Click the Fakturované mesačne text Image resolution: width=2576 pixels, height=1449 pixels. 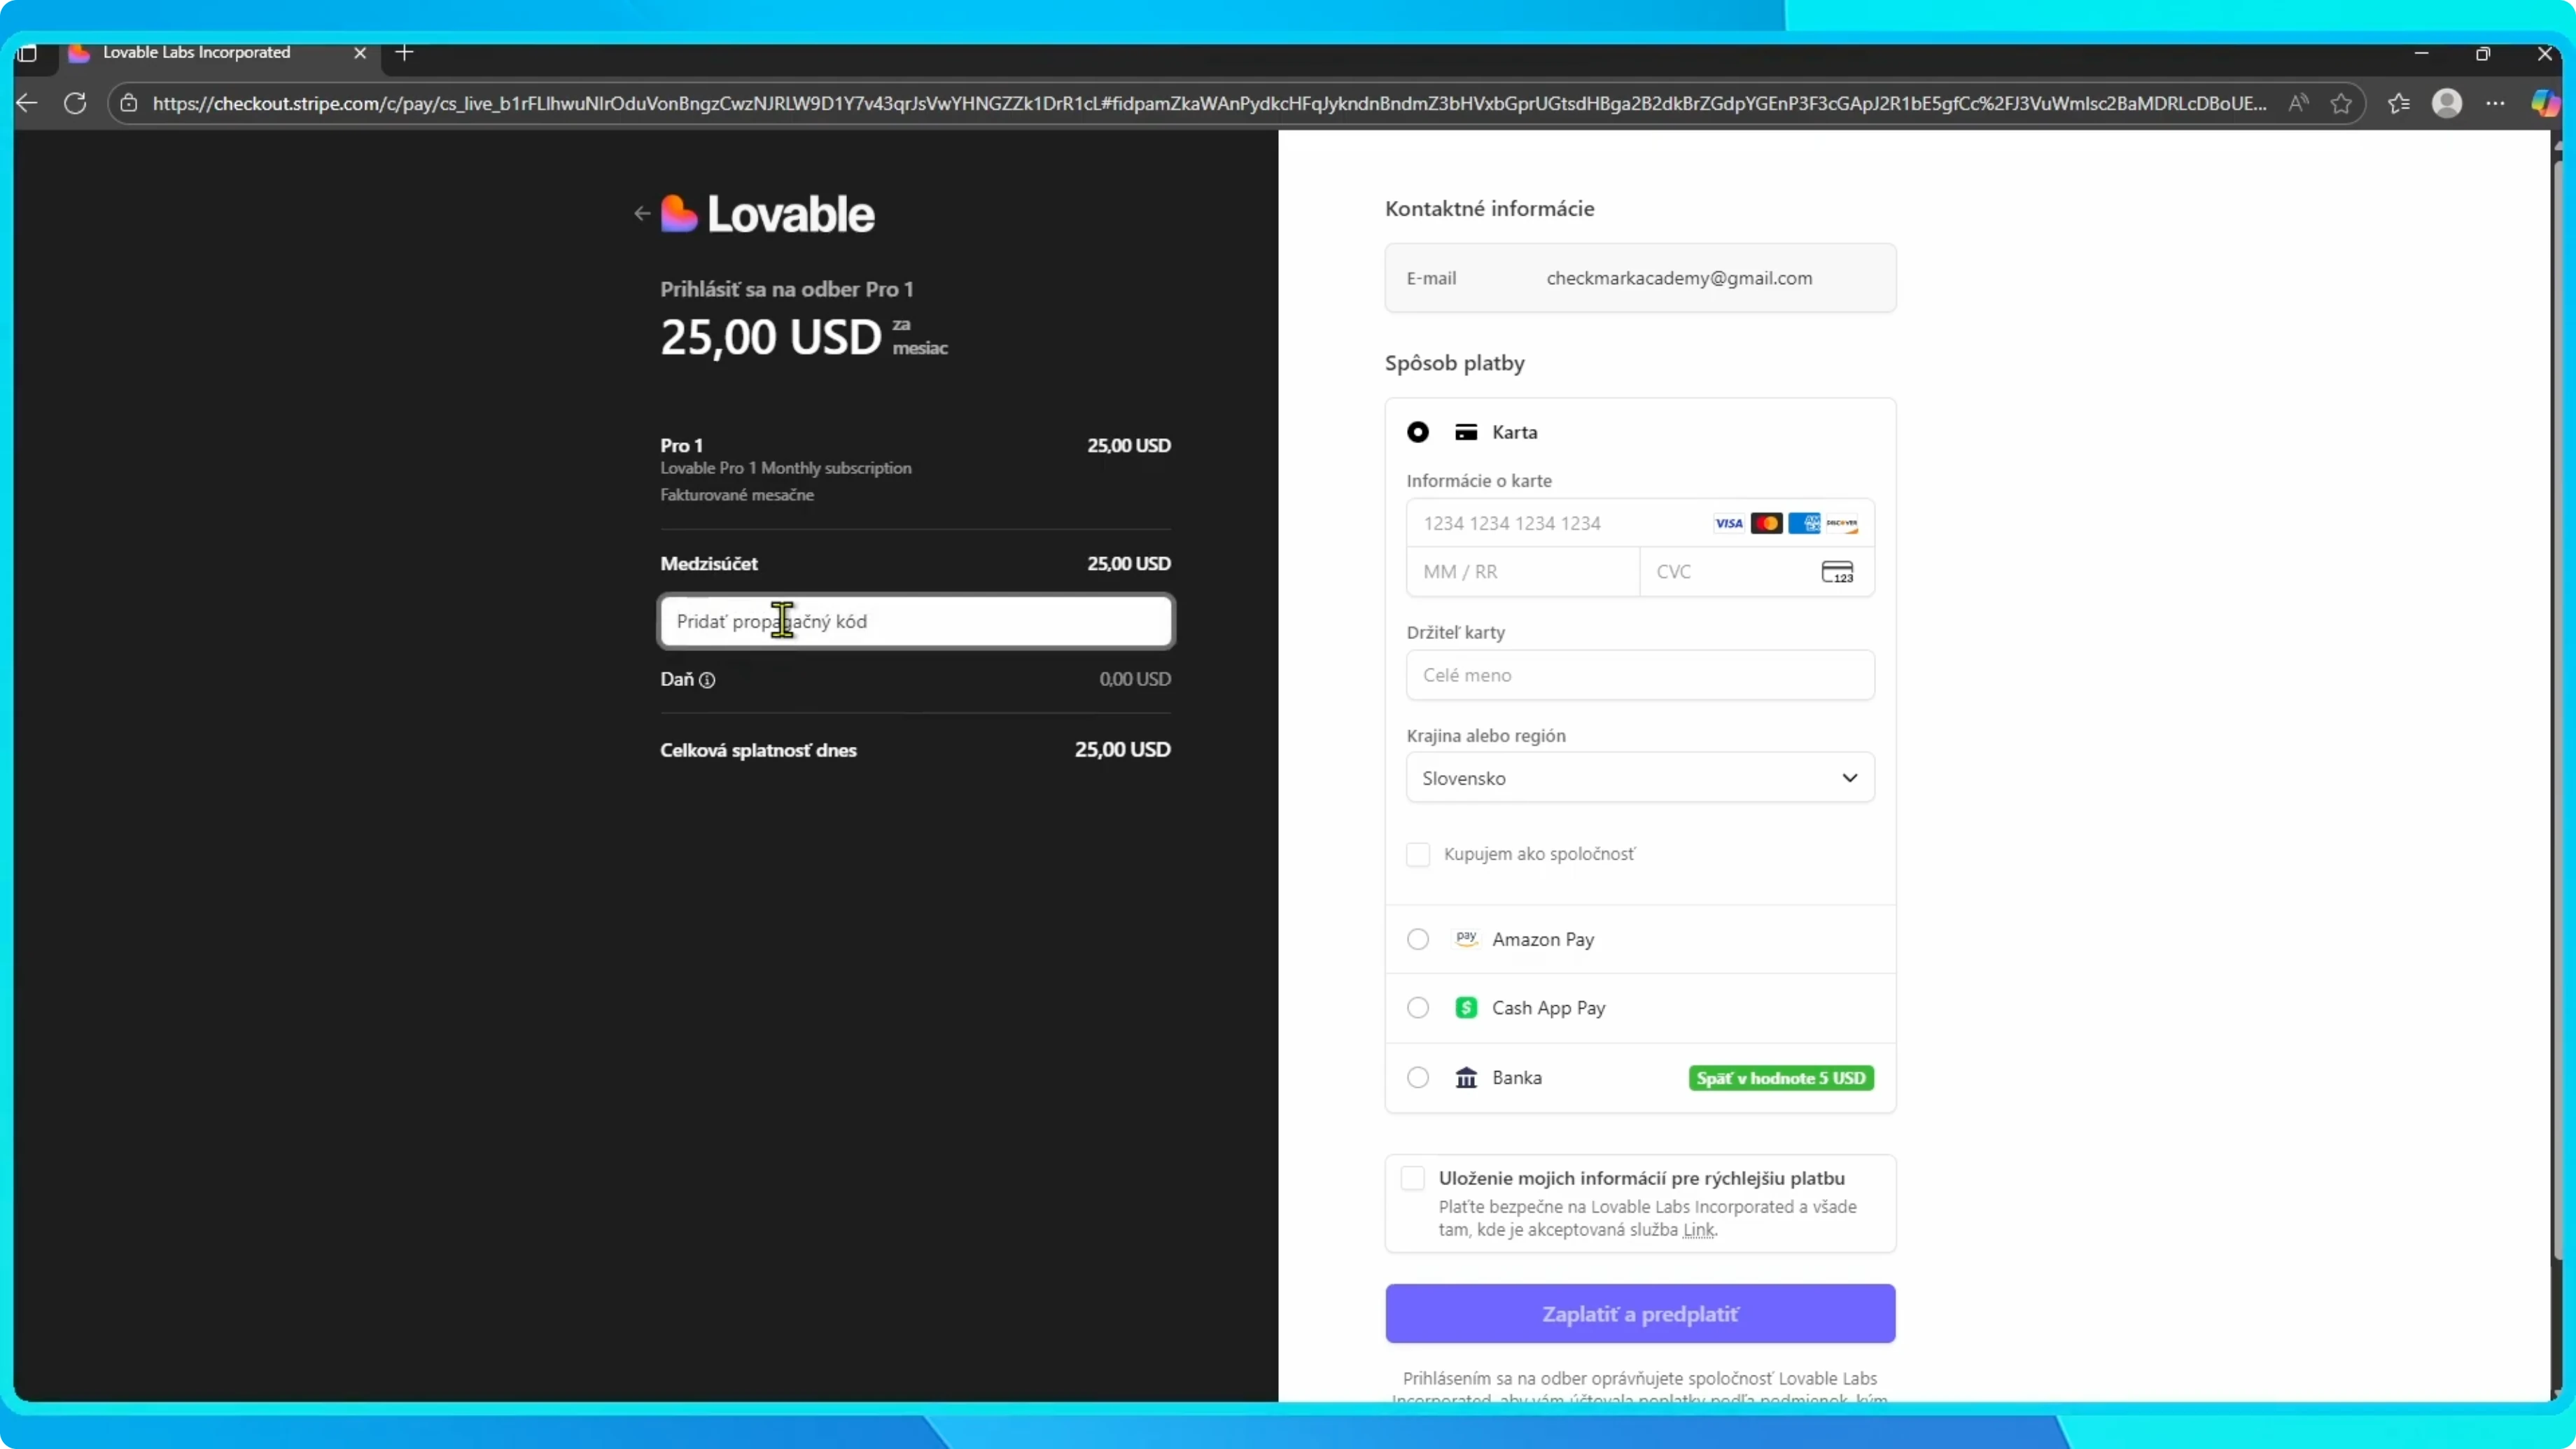pyautogui.click(x=737, y=495)
